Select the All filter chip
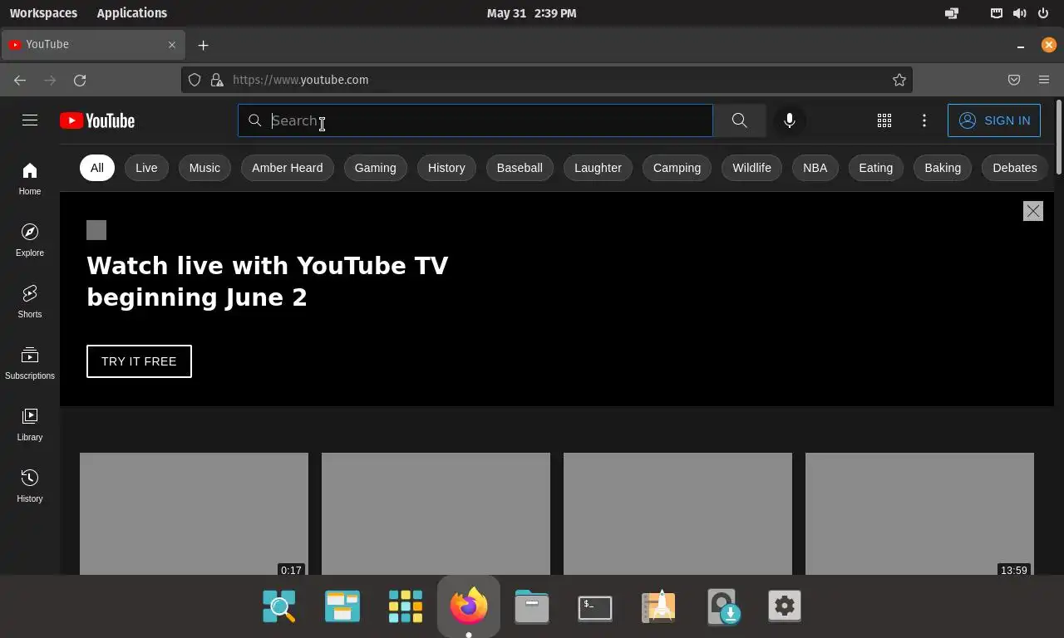The image size is (1064, 638). 97,168
